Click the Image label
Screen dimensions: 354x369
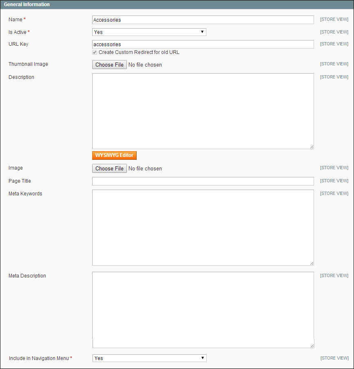[x=15, y=168]
